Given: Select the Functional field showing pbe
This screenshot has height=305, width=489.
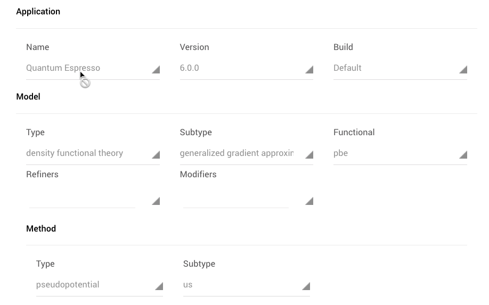Looking at the screenshot, I should tap(394, 153).
